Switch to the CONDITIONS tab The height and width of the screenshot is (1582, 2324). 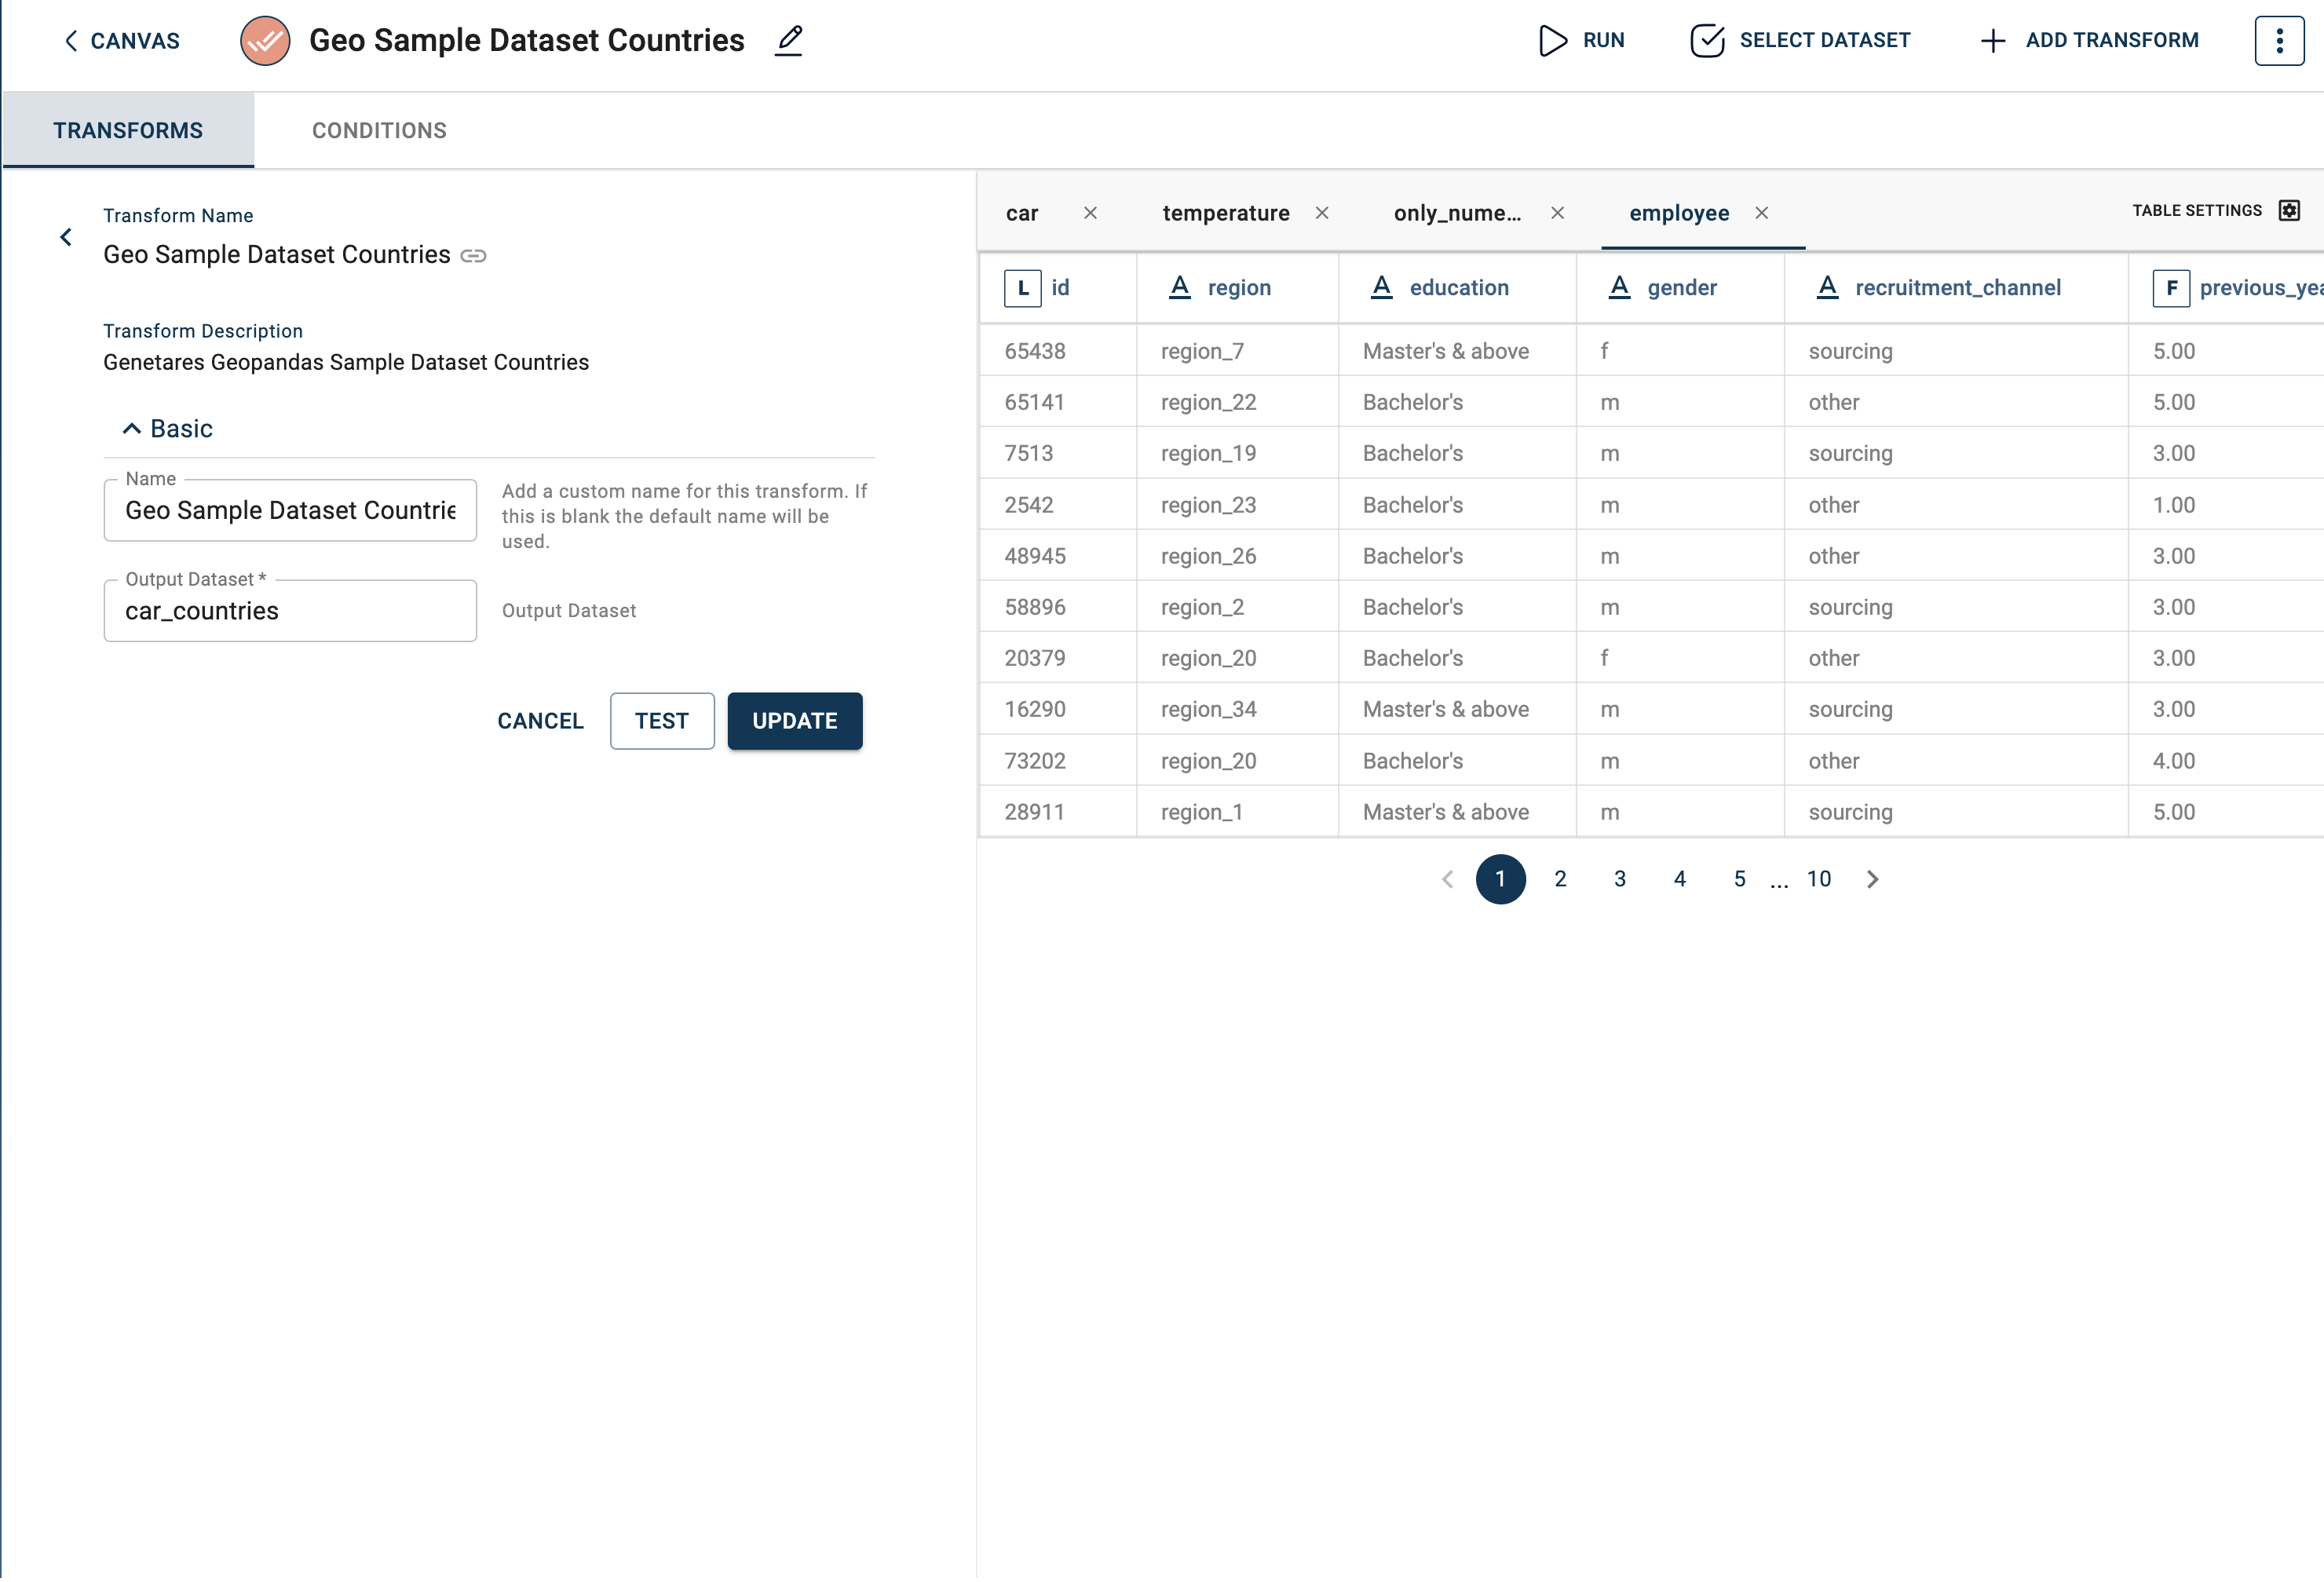tap(379, 130)
